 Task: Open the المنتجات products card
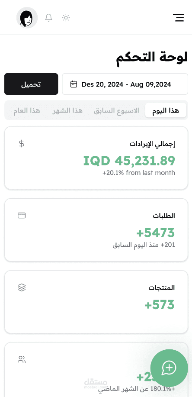tap(96, 302)
